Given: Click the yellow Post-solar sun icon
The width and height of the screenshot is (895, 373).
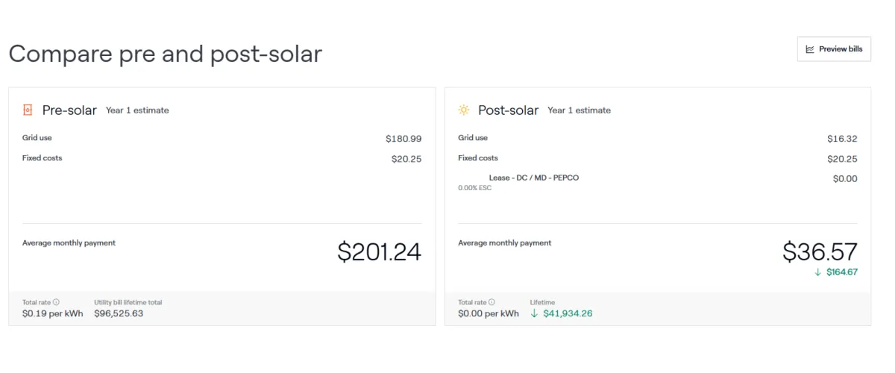Looking at the screenshot, I should (x=464, y=110).
